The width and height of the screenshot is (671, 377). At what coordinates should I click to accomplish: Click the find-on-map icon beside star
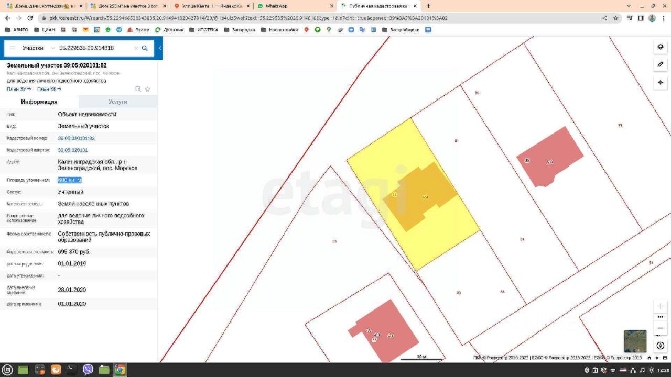[138, 89]
